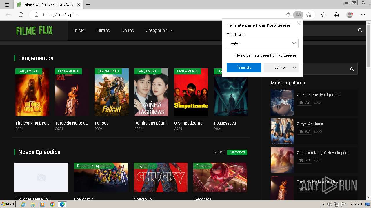Click The Walking Dead poster thumbnail
The height and width of the screenshot is (208, 371).
(32, 92)
